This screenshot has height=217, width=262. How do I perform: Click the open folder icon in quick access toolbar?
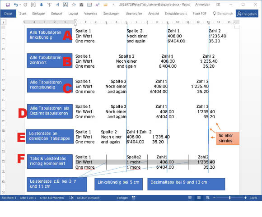pyautogui.click(x=105, y=5)
